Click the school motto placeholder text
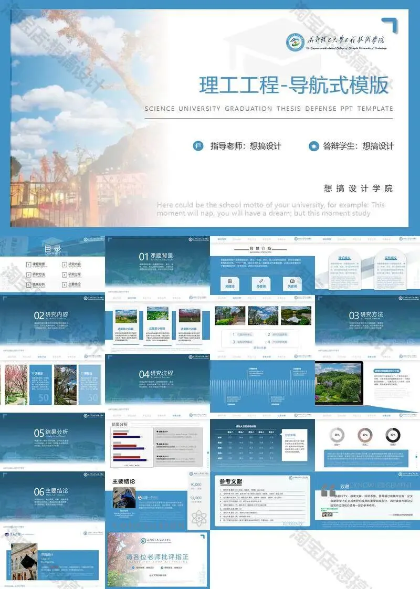The width and height of the screenshot is (420, 589). click(x=270, y=209)
